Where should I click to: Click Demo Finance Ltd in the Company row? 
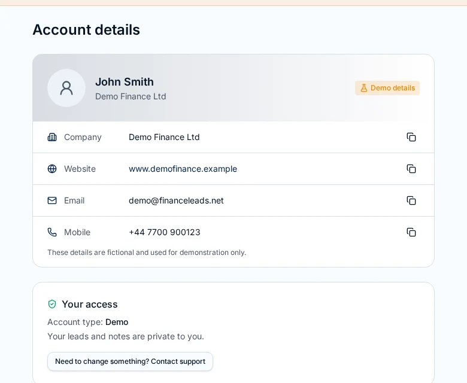pyautogui.click(x=164, y=137)
